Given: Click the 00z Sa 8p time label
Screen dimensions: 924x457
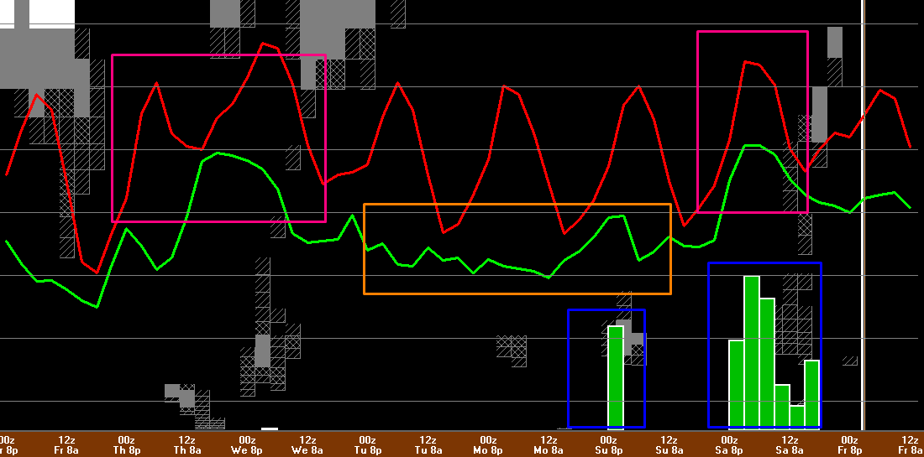Looking at the screenshot, I should point(729,444).
